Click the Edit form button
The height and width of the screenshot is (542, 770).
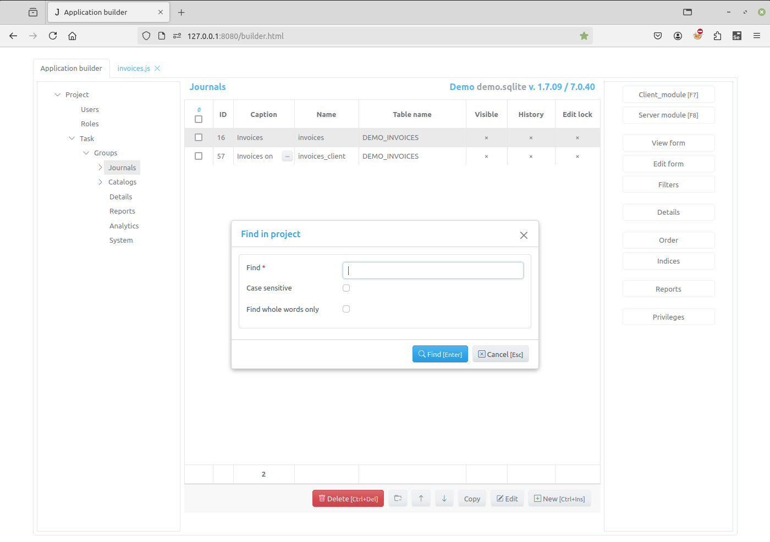(x=668, y=164)
